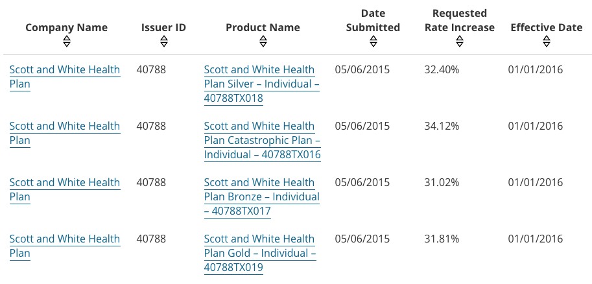Open company name link in Catastrophic plan row
Viewport: 592px width, 284px height.
pos(64,133)
